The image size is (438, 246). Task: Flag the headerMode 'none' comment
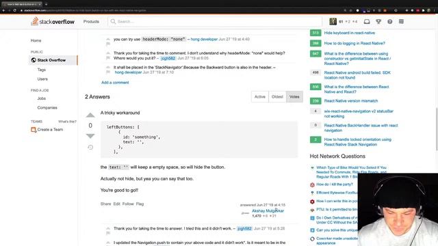coord(108,44)
